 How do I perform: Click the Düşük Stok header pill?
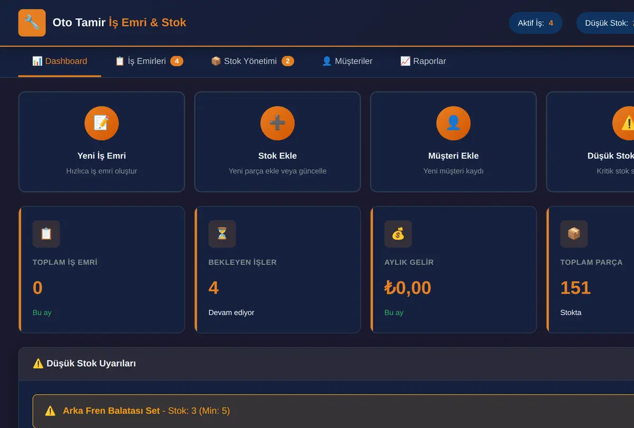[x=605, y=23]
